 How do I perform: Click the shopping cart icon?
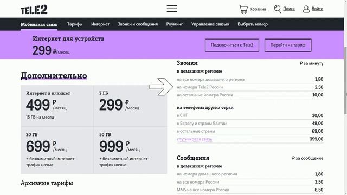243,9
